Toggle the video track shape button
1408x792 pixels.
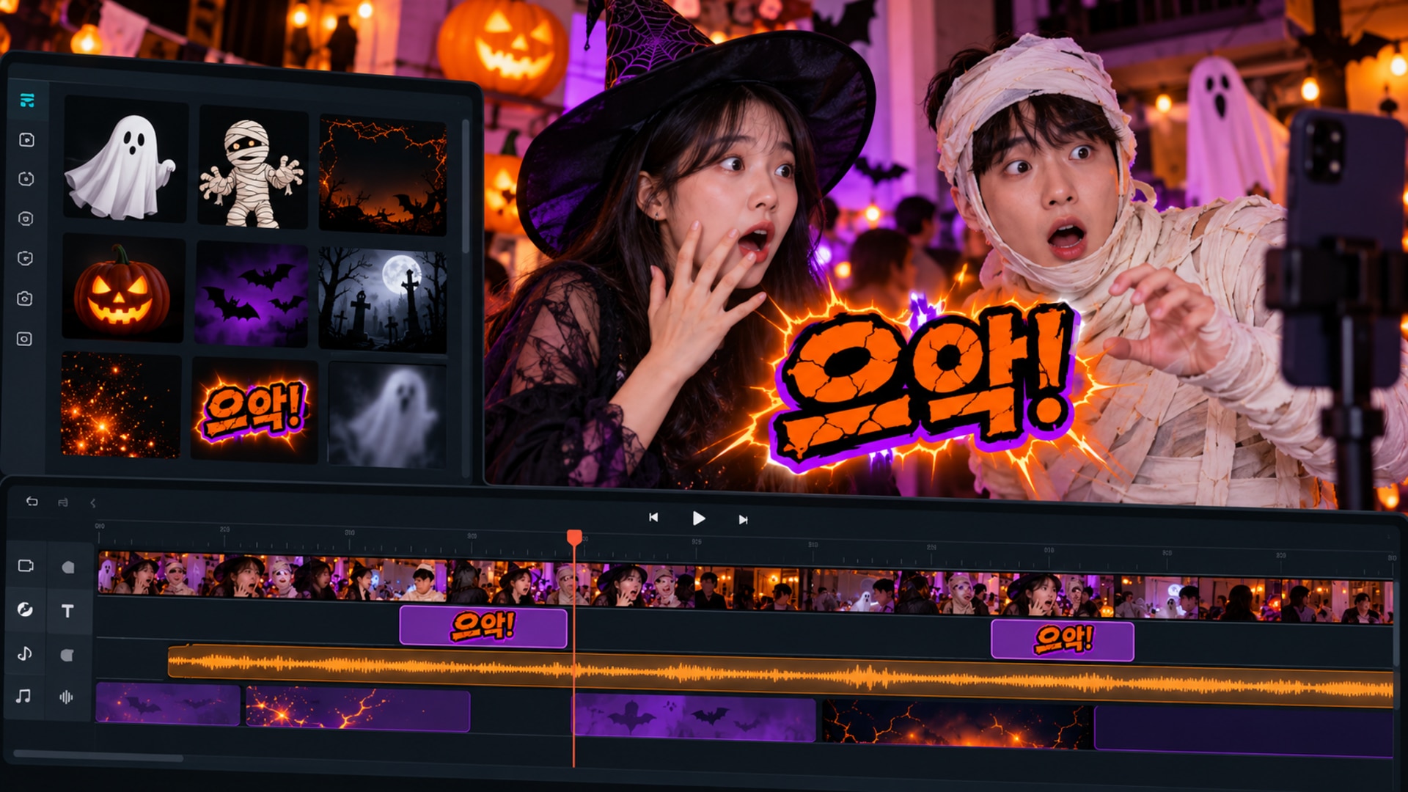click(68, 567)
